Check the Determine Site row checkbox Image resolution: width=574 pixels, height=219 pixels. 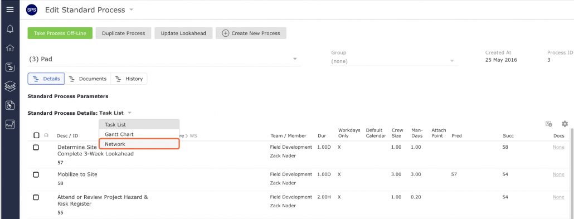point(36,147)
